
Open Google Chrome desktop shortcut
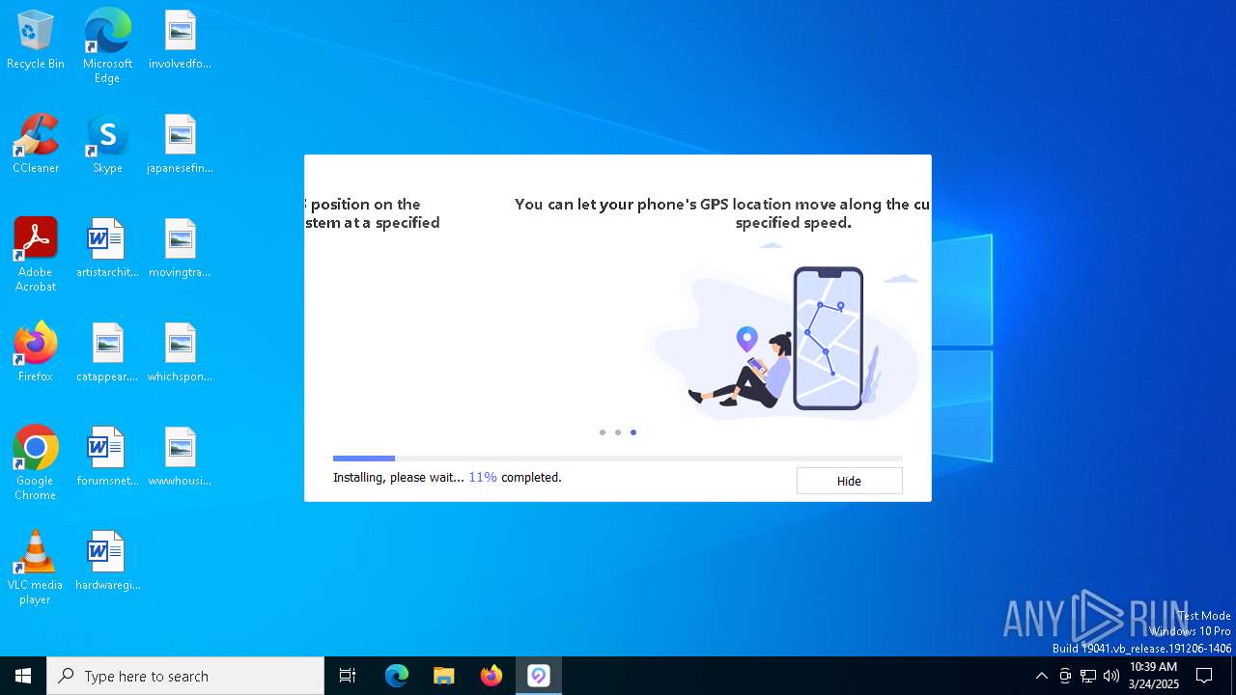(36, 463)
